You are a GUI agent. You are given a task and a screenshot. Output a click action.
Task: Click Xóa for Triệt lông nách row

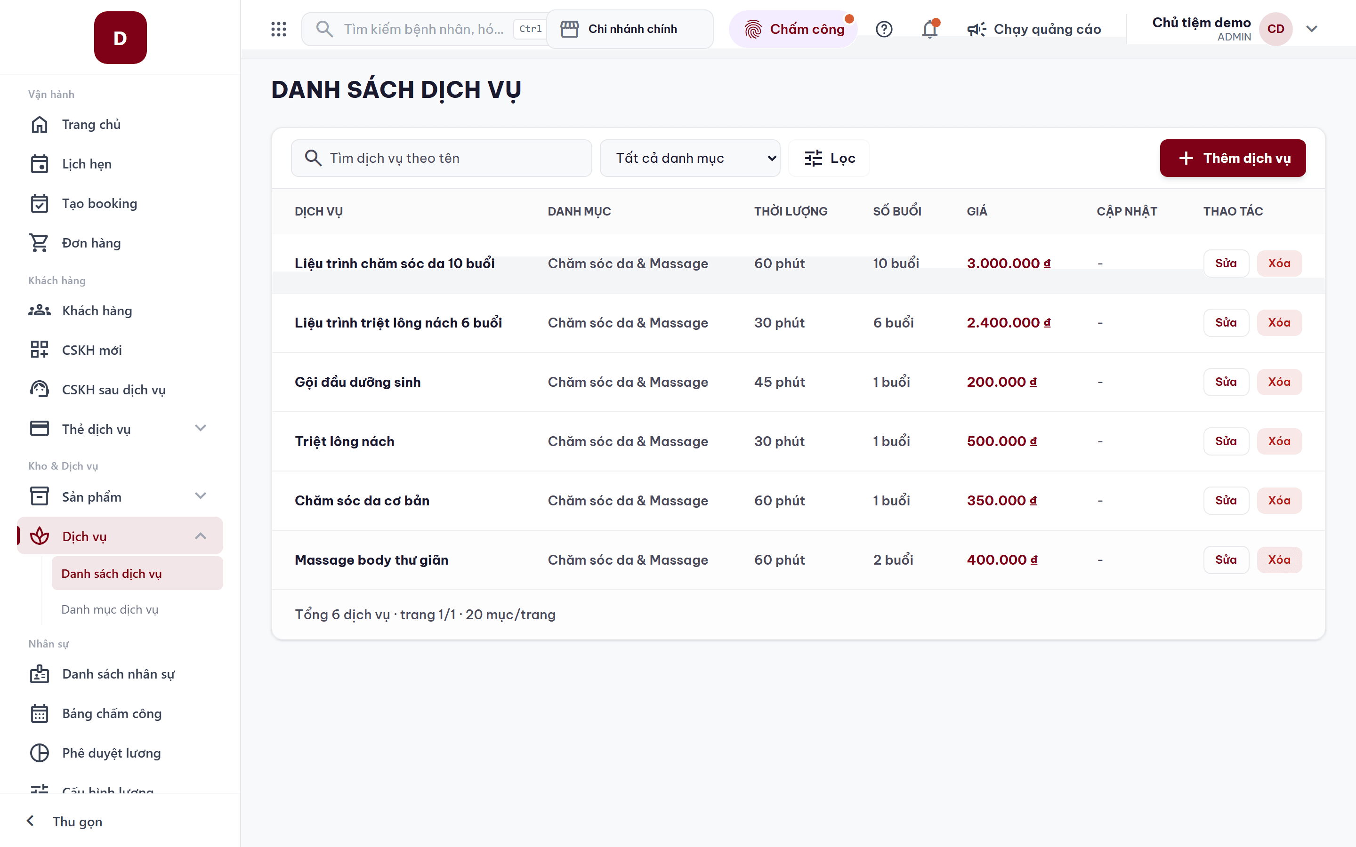(1279, 441)
